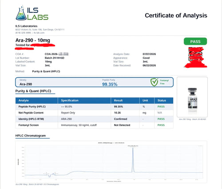Open the ils-lab.com website link
This screenshot has height=189, width=222.
coord(39,33)
